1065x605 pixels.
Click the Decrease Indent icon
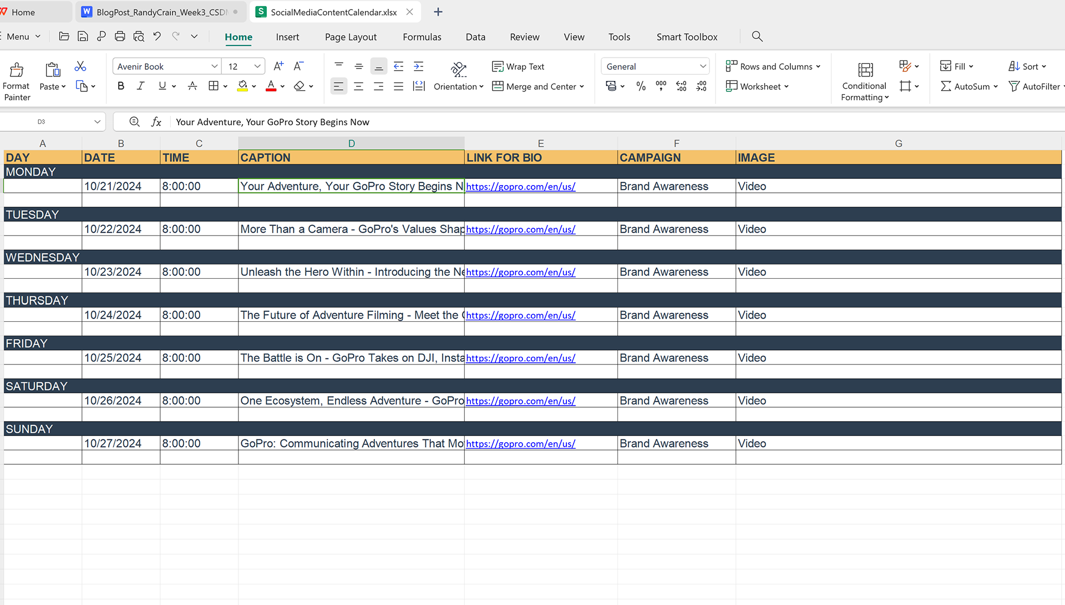pos(399,66)
